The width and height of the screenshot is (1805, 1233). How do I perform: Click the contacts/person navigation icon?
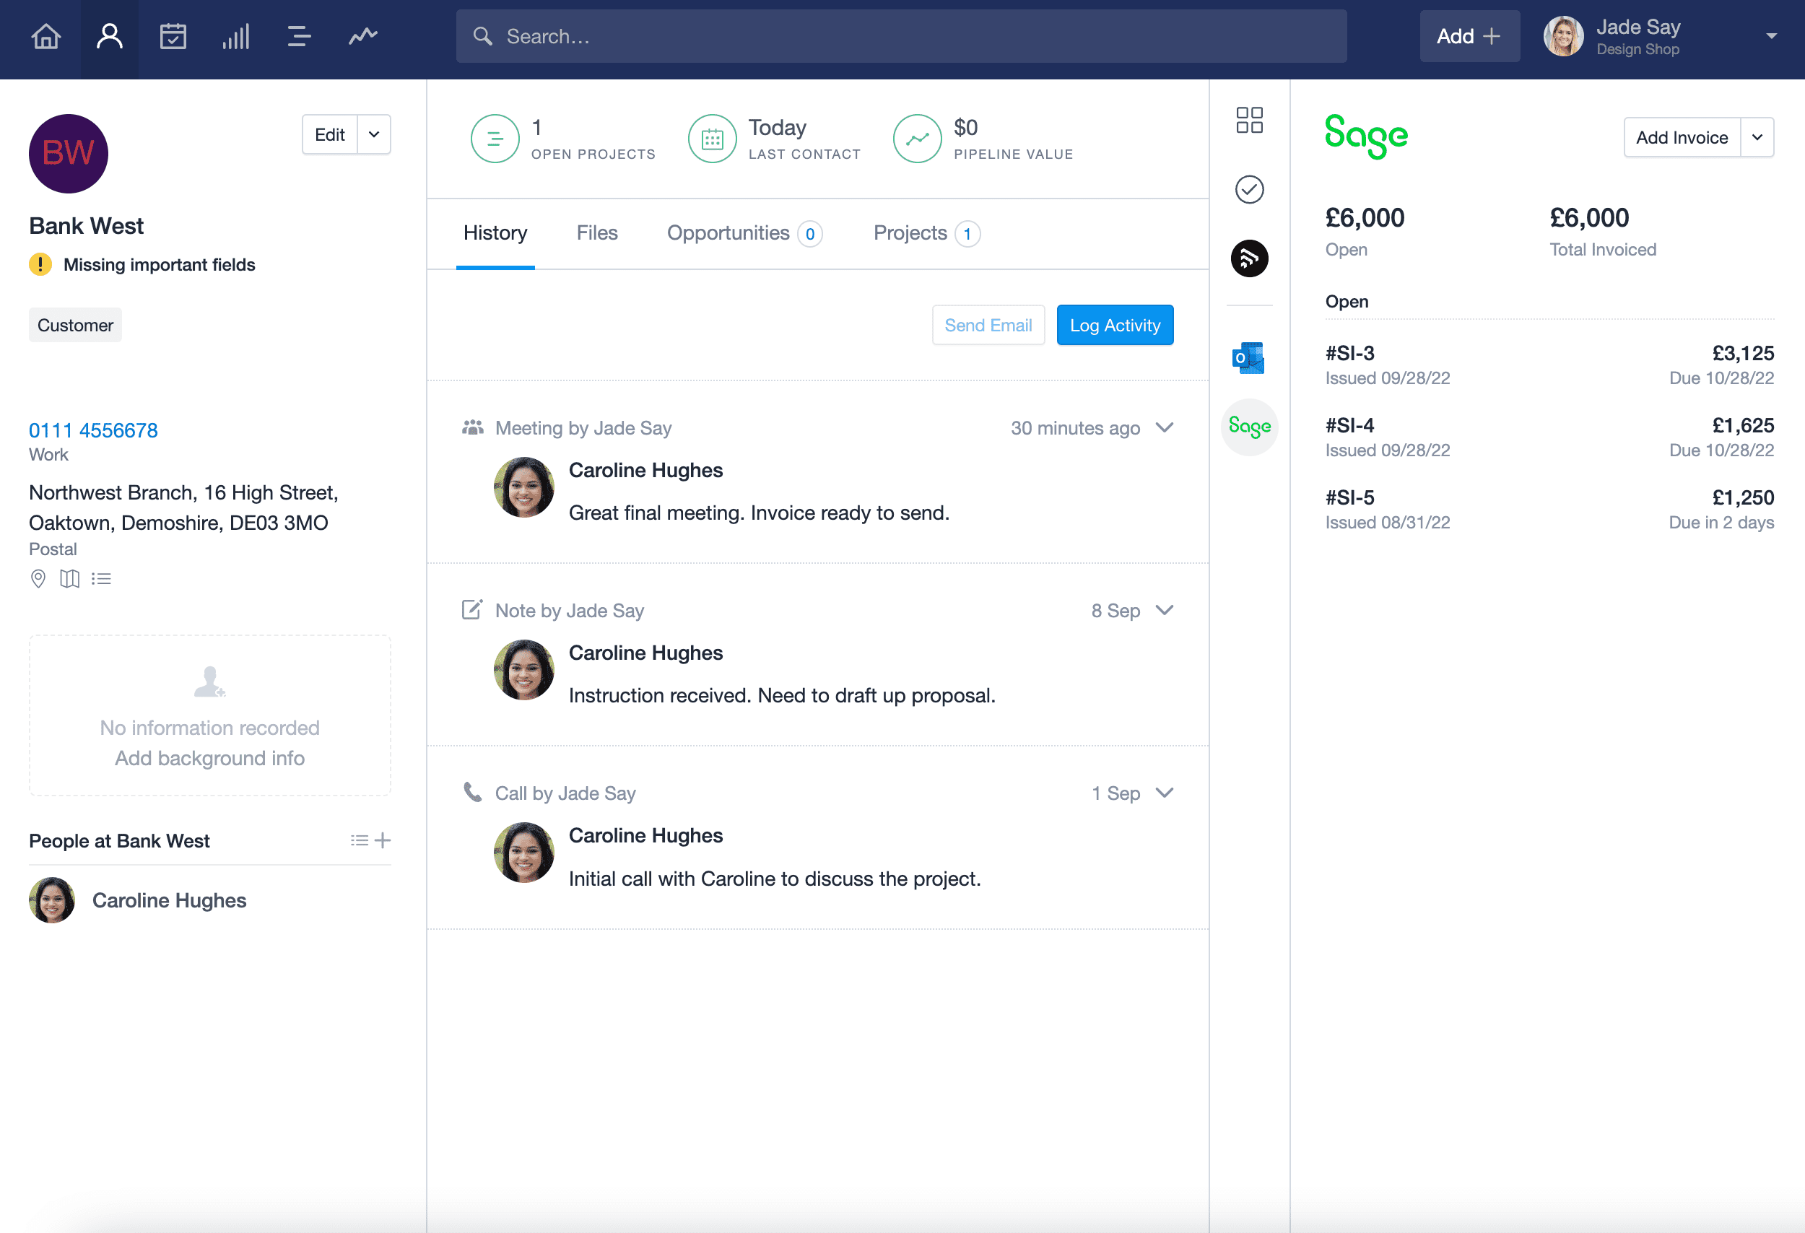pyautogui.click(x=108, y=37)
